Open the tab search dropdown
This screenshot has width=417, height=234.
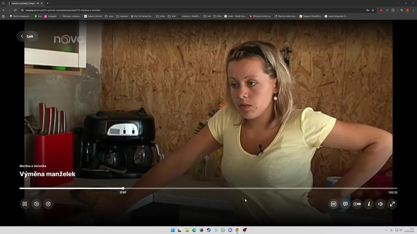click(3, 3)
